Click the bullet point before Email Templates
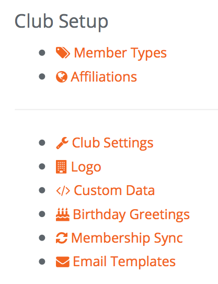 tap(42, 262)
